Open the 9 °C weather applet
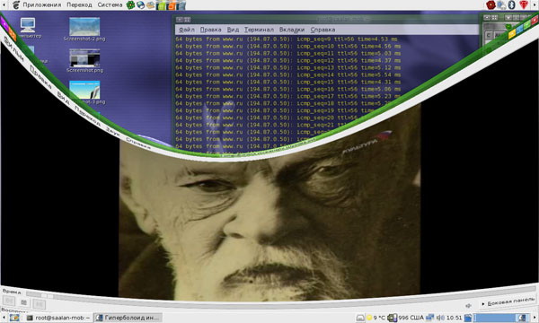The width and height of the screenshot is (539, 323). tap(376, 318)
